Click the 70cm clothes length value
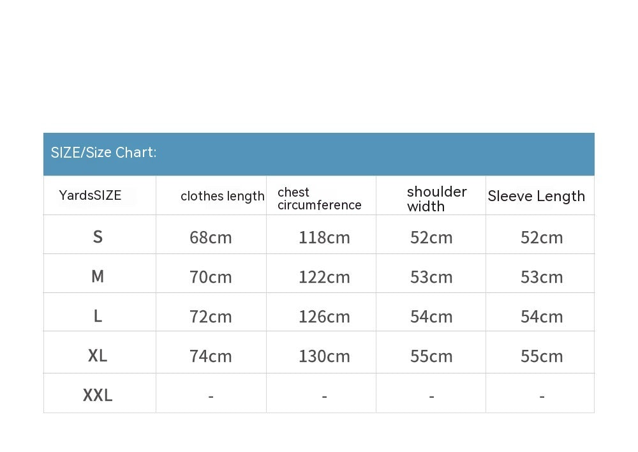638x452 pixels. point(211,277)
